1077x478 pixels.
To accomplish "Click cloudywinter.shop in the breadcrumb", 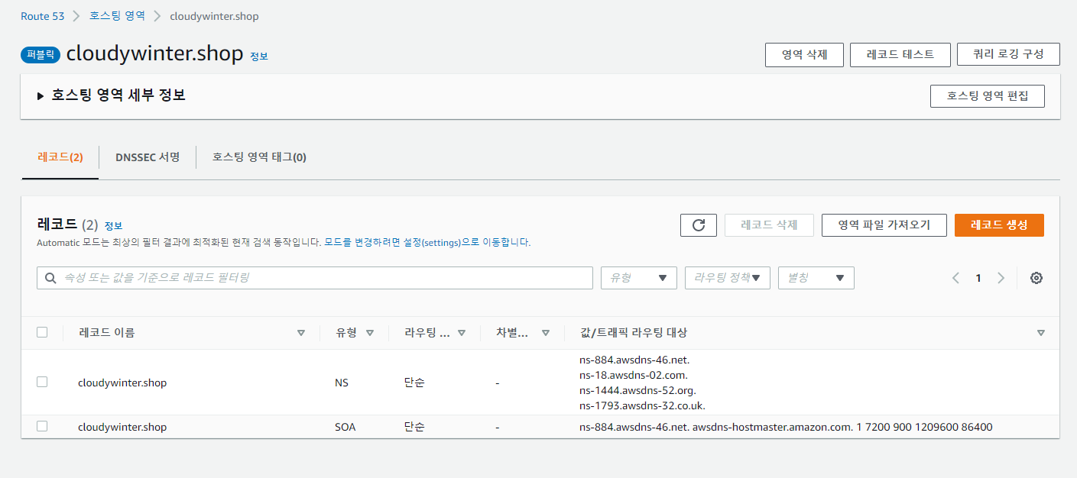I will tap(214, 16).
